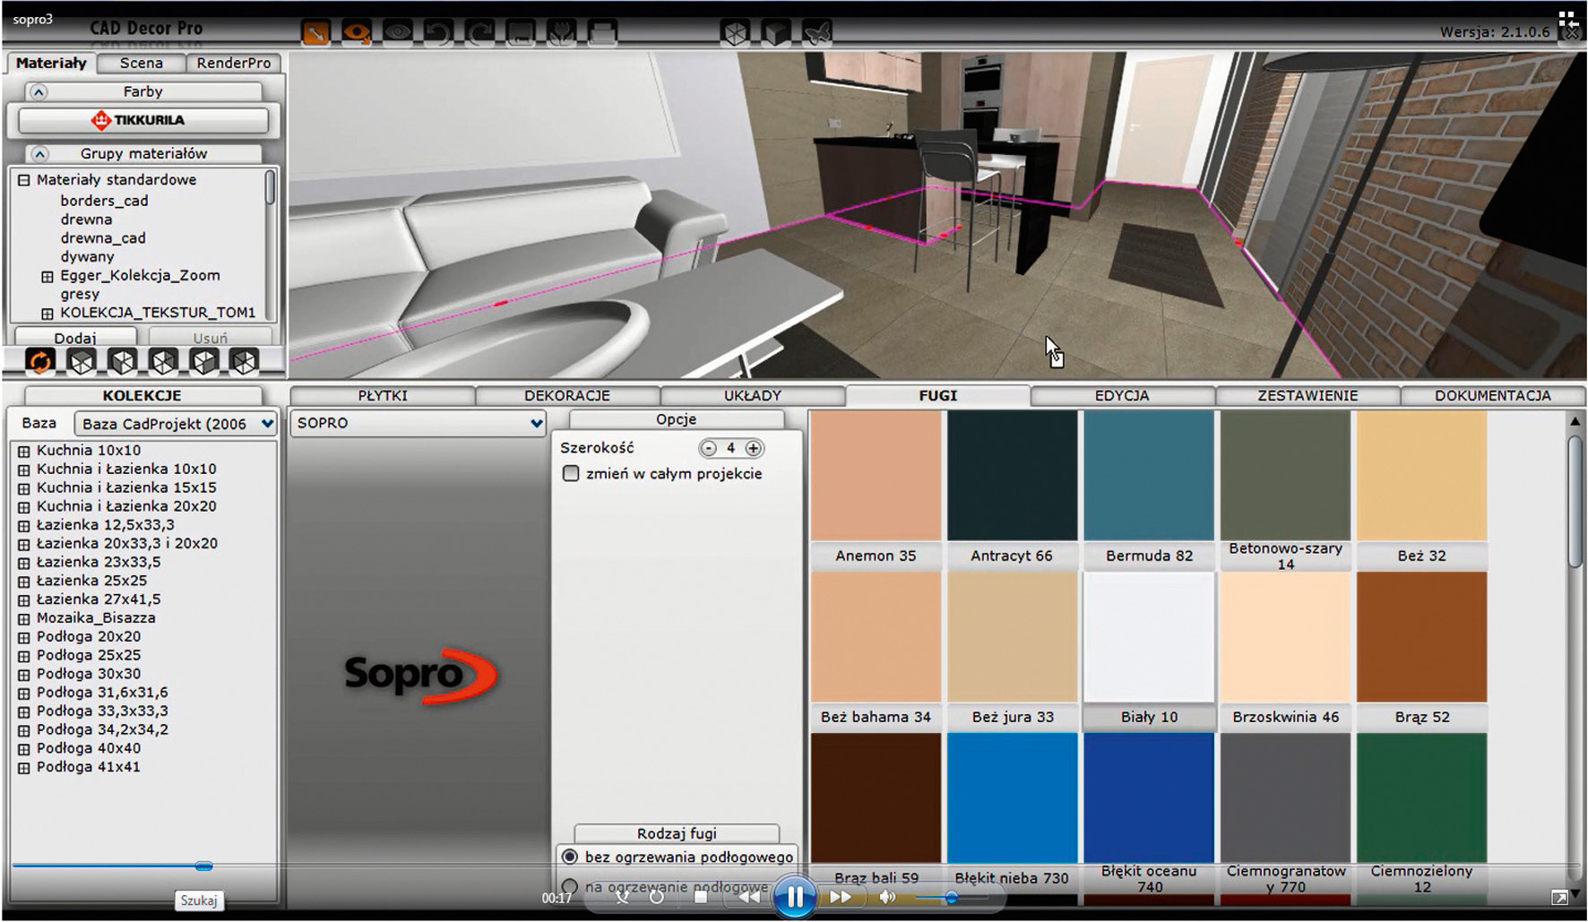
Task: Collapse the Grupy materiałów section chevron
Action: click(x=39, y=154)
